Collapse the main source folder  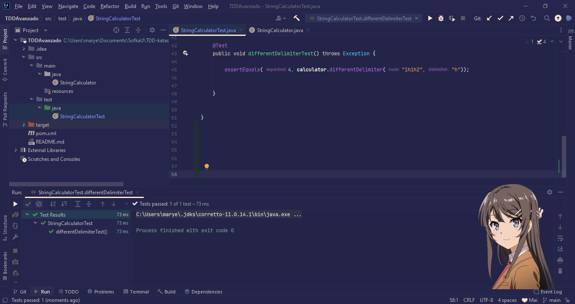tap(32, 65)
